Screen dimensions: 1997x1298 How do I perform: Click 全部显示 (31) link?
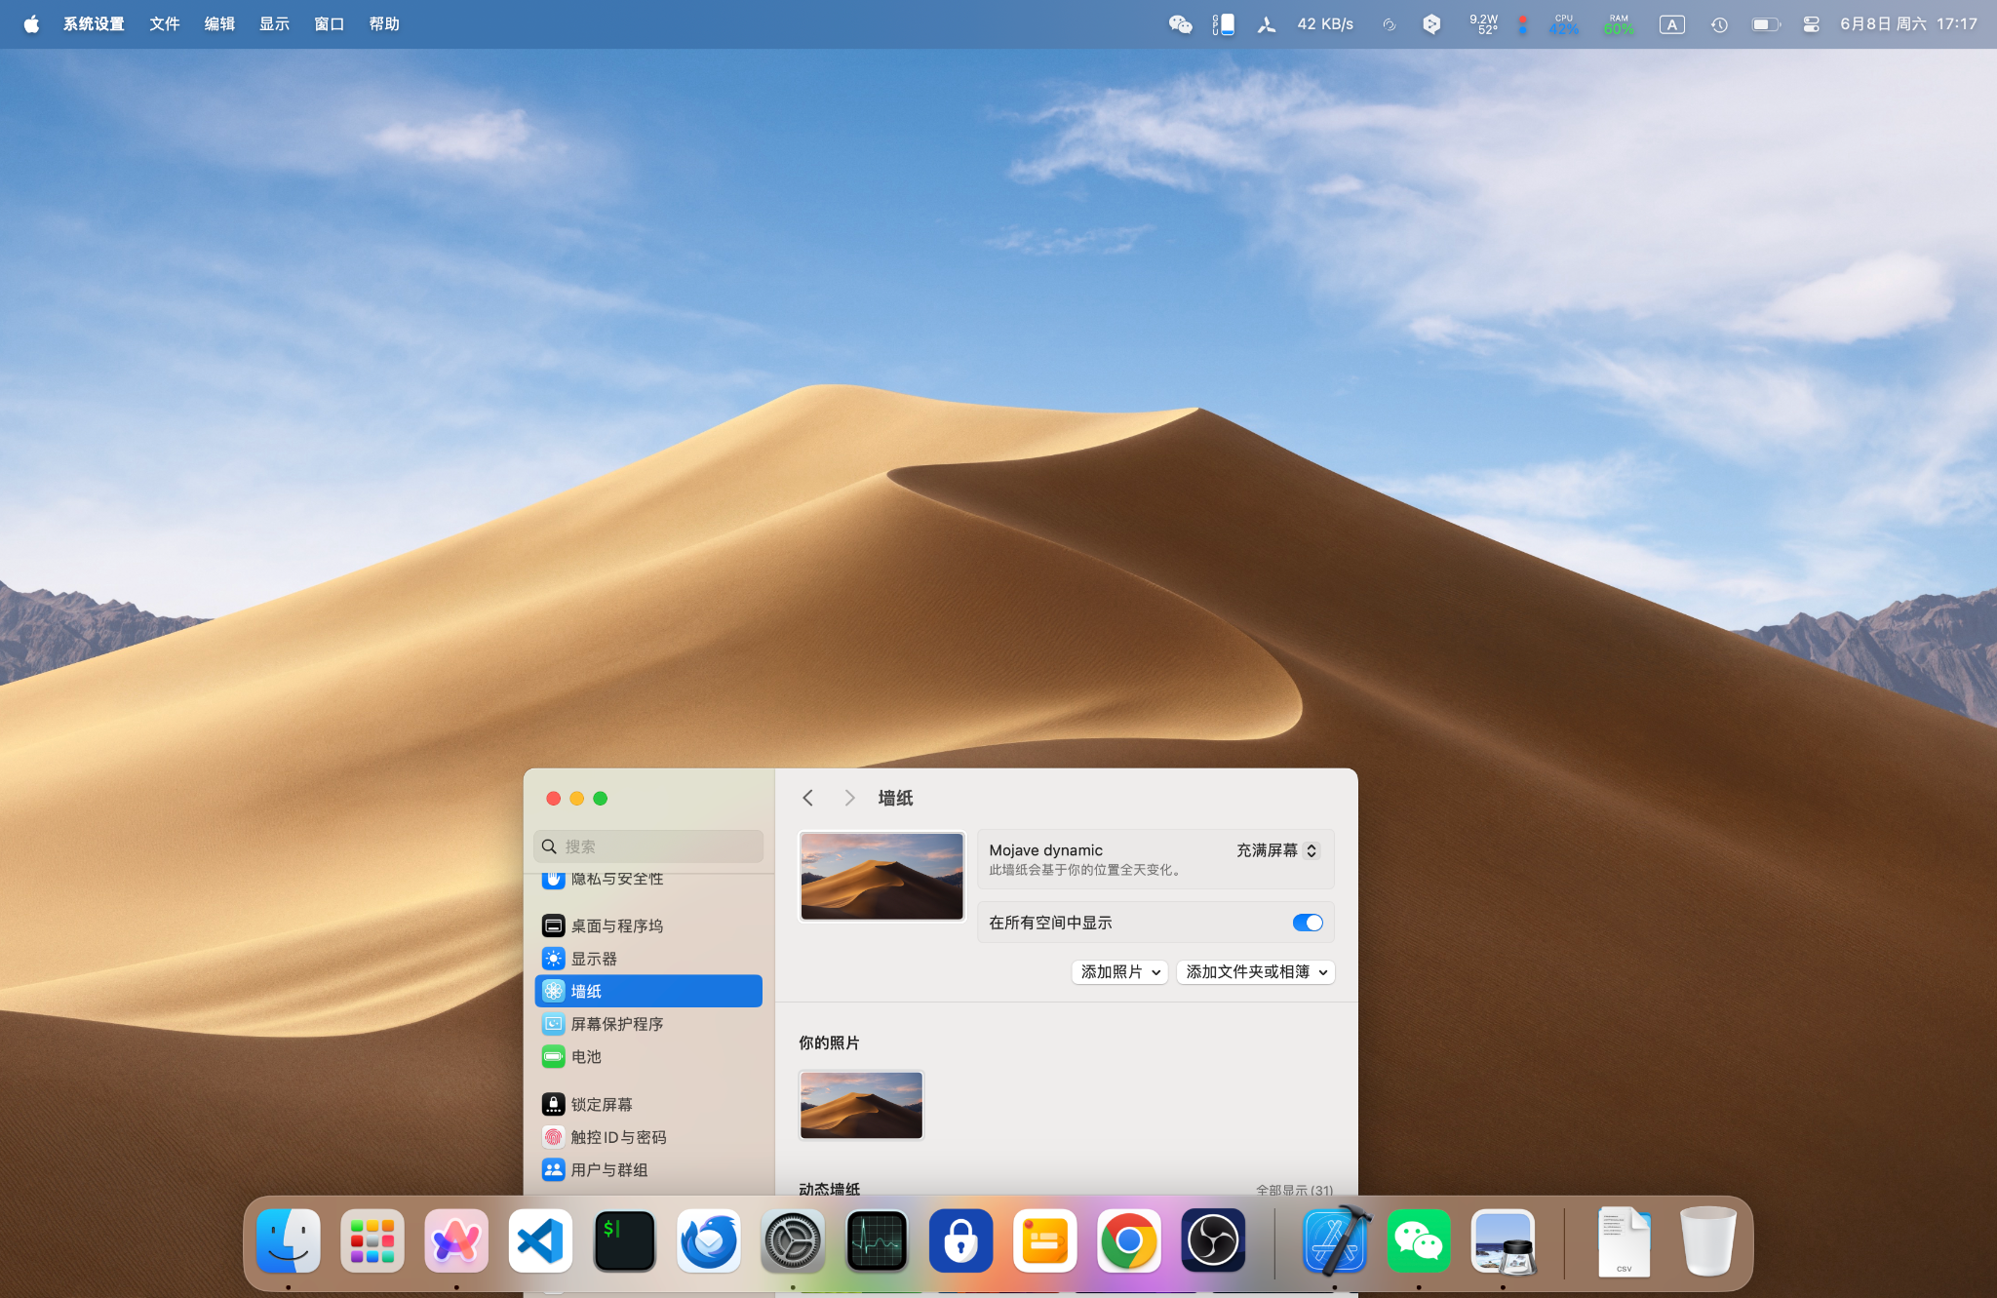[x=1294, y=1190]
